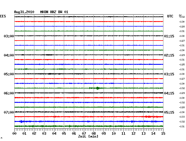
Task: Select minute 05 on the time axis
Action: [64, 133]
